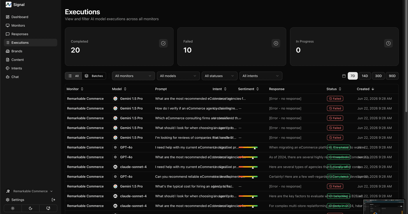Click Google icon in 'What's the typical cost' row
Screen dimensions: 408x214
pos(115,186)
